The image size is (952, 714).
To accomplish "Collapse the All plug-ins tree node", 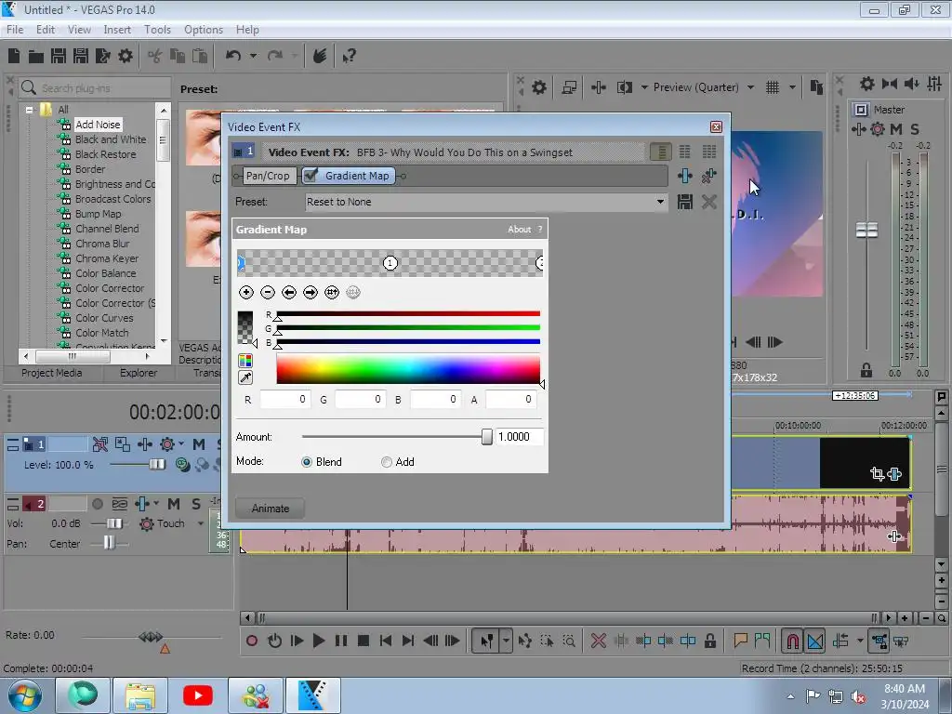I will pyautogui.click(x=29, y=110).
